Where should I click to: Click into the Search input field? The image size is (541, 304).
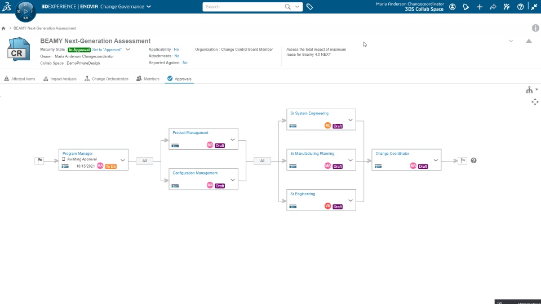[x=243, y=7]
